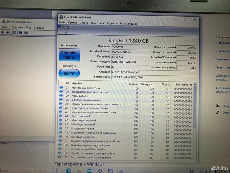Screen dimensions: 230x173
Task: Open the Файл menu in CrystalDiskInfo
Action: click(x=62, y=23)
